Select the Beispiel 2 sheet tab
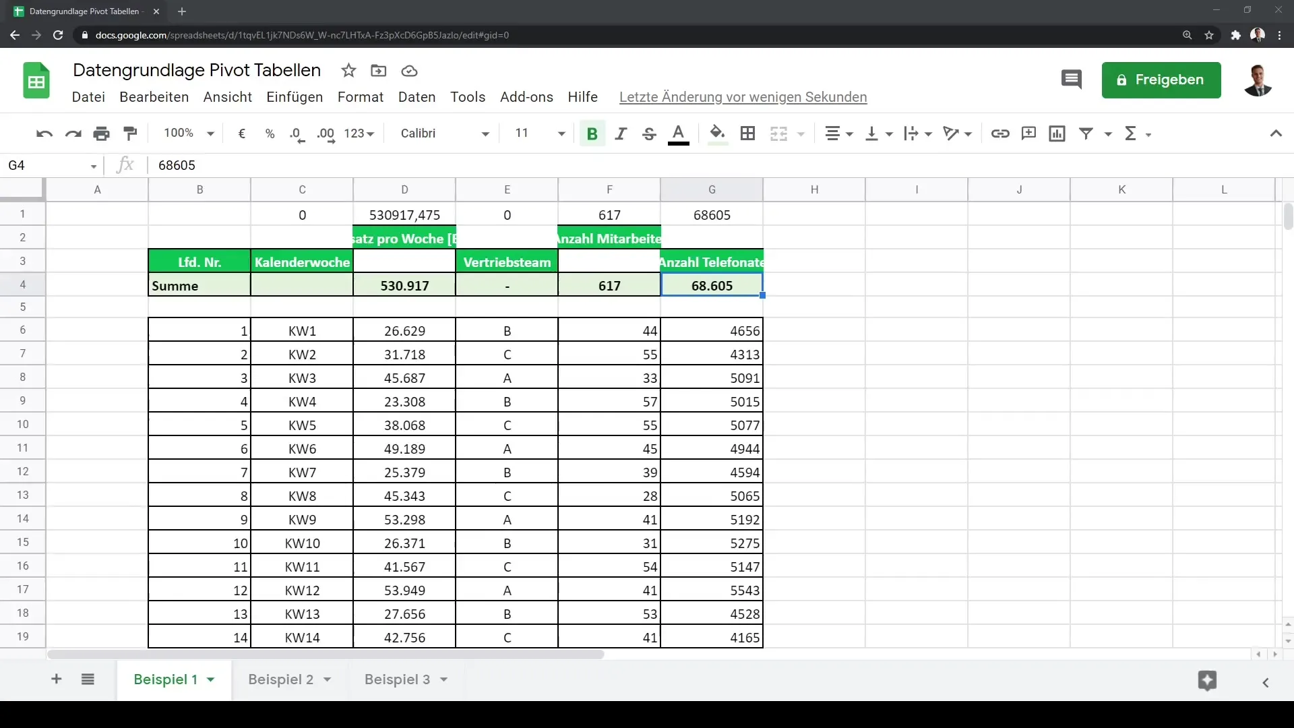The image size is (1294, 728). coord(281,679)
